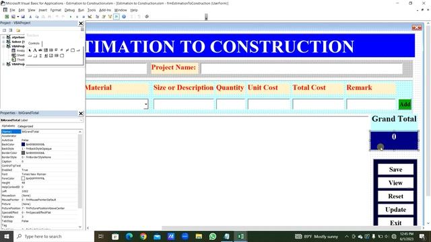Close the Properties window panel
The image size is (431, 242).
[81, 113]
